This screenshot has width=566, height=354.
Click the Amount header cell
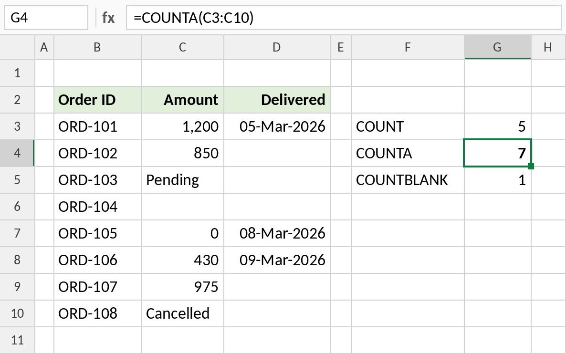click(x=183, y=100)
